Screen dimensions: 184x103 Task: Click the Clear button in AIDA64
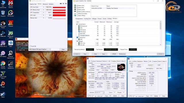[x=95, y=54]
